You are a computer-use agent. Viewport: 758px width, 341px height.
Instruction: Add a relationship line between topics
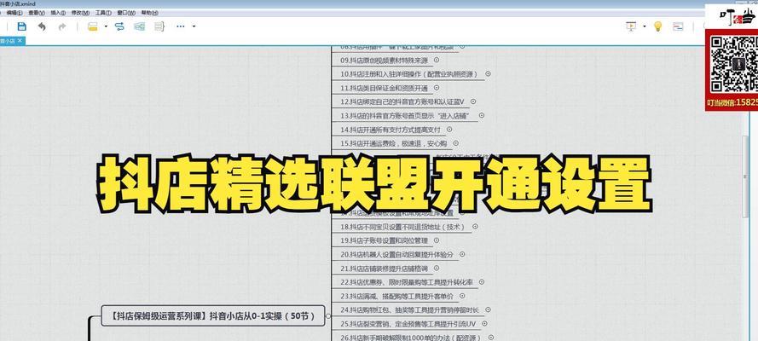click(119, 26)
